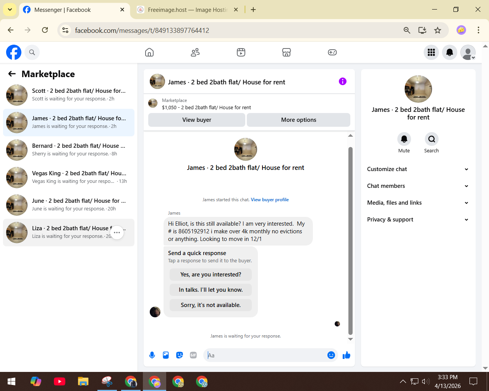Screen dimensions: 489x391
Task: Record a voice clip with the microphone icon
Action: coord(152,355)
